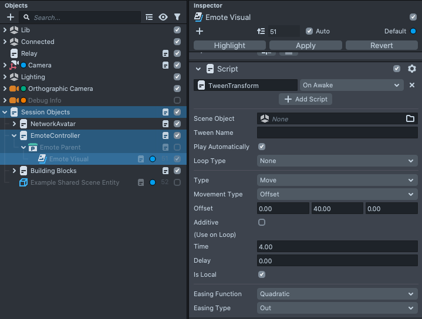Remove the TweenTransform script with X icon
Image resolution: width=422 pixels, height=319 pixels.
click(x=412, y=85)
